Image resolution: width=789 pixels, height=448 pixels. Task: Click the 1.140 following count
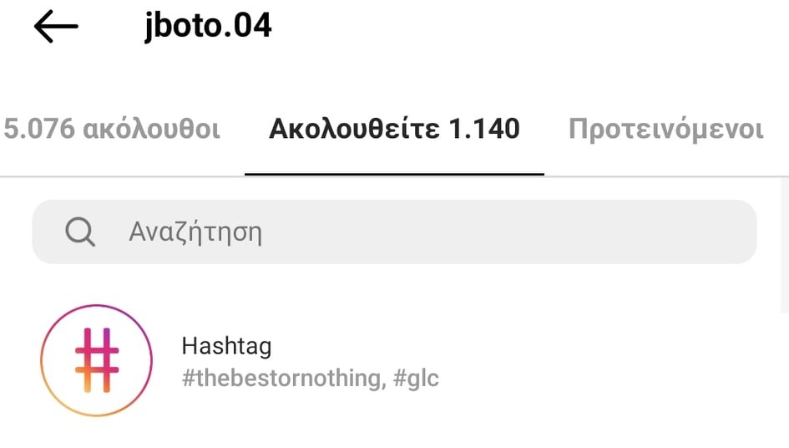[484, 129]
